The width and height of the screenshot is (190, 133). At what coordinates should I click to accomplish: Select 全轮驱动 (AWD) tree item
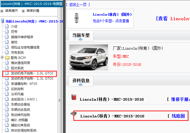coord(24,99)
